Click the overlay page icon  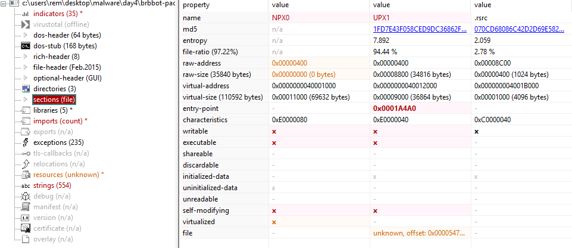tap(25, 239)
